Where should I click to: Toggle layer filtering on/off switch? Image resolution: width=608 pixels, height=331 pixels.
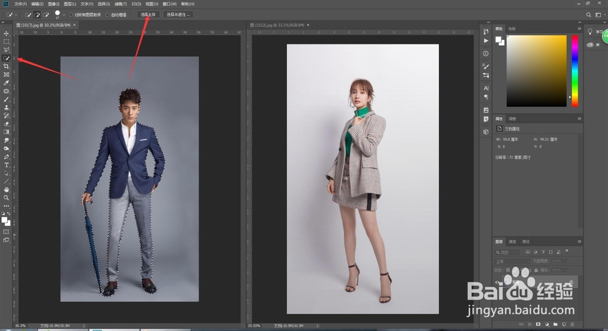click(x=567, y=251)
